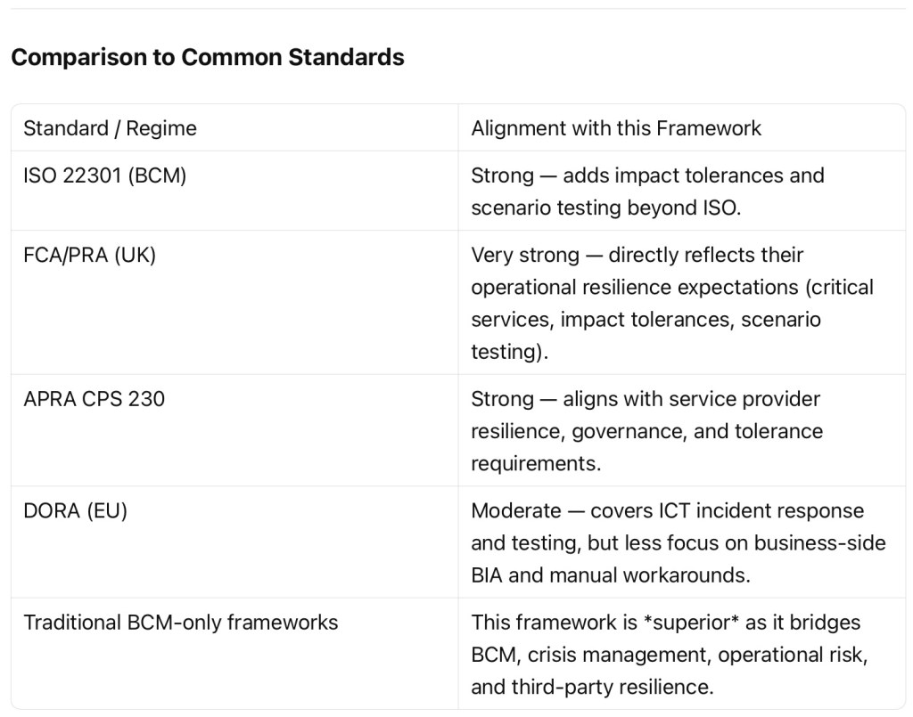Click the 'Alignment with this Framework' column header
Image resolution: width=913 pixels, height=717 pixels.
(x=616, y=128)
